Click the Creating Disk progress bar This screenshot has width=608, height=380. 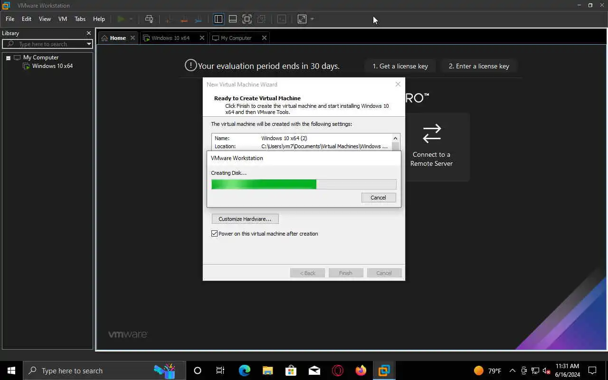(x=304, y=184)
